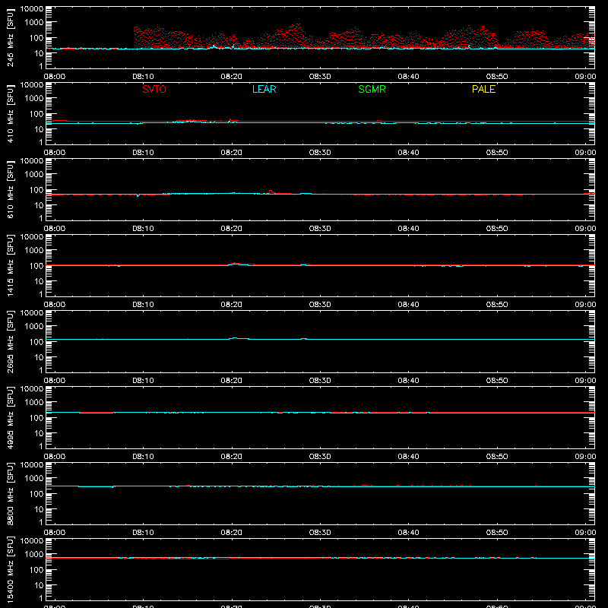Click 08:00 time label under 245 MHz panel
Screen dimensions: 608x608
point(55,77)
